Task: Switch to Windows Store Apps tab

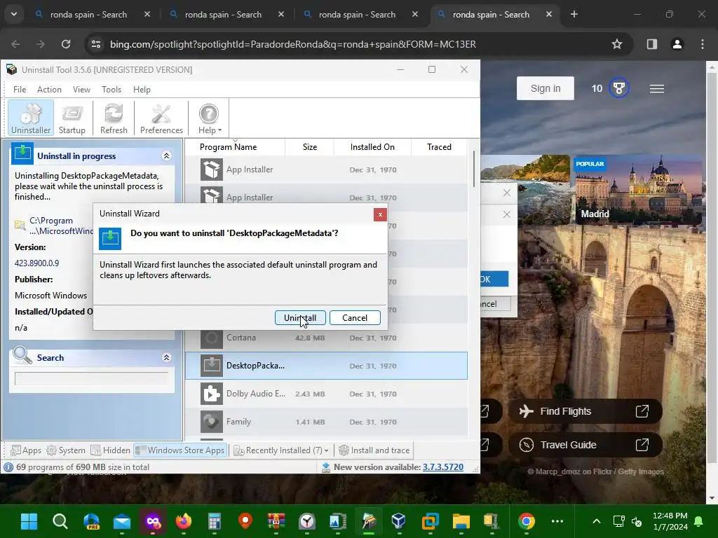Action: [x=180, y=450]
